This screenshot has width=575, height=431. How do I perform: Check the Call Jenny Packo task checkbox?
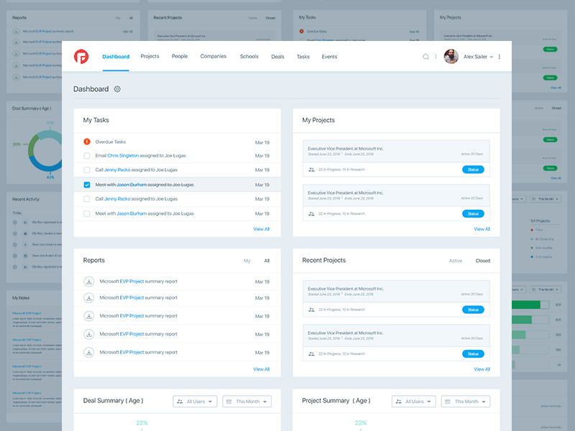tap(87, 170)
